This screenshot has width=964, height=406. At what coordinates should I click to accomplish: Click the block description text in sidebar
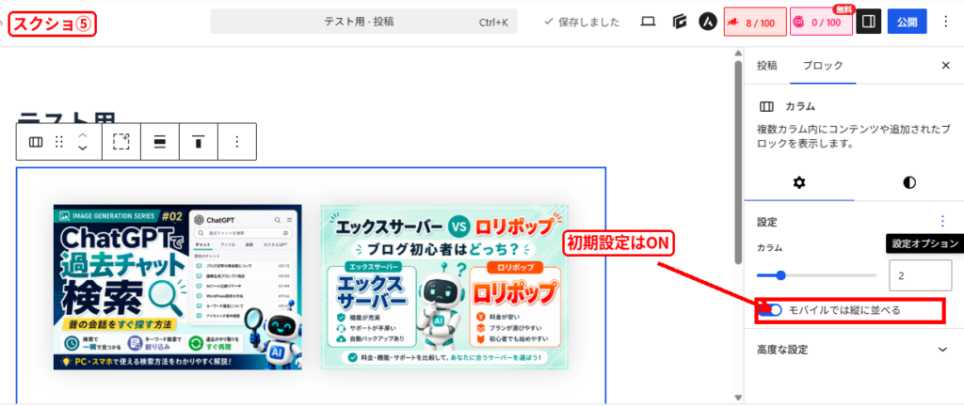pyautogui.click(x=854, y=137)
